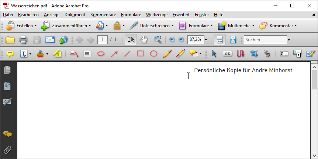318x159 pixels.
Task: Click the open file folder icon
Action: (x=10, y=40)
